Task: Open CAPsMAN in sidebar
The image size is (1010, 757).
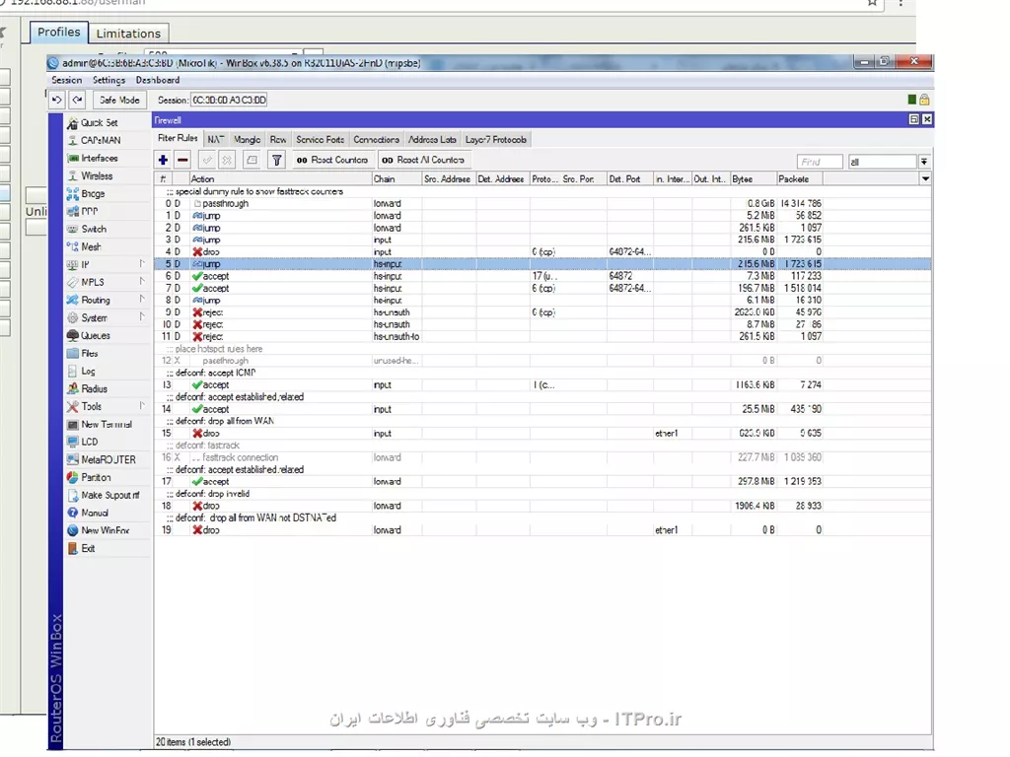Action: point(101,140)
